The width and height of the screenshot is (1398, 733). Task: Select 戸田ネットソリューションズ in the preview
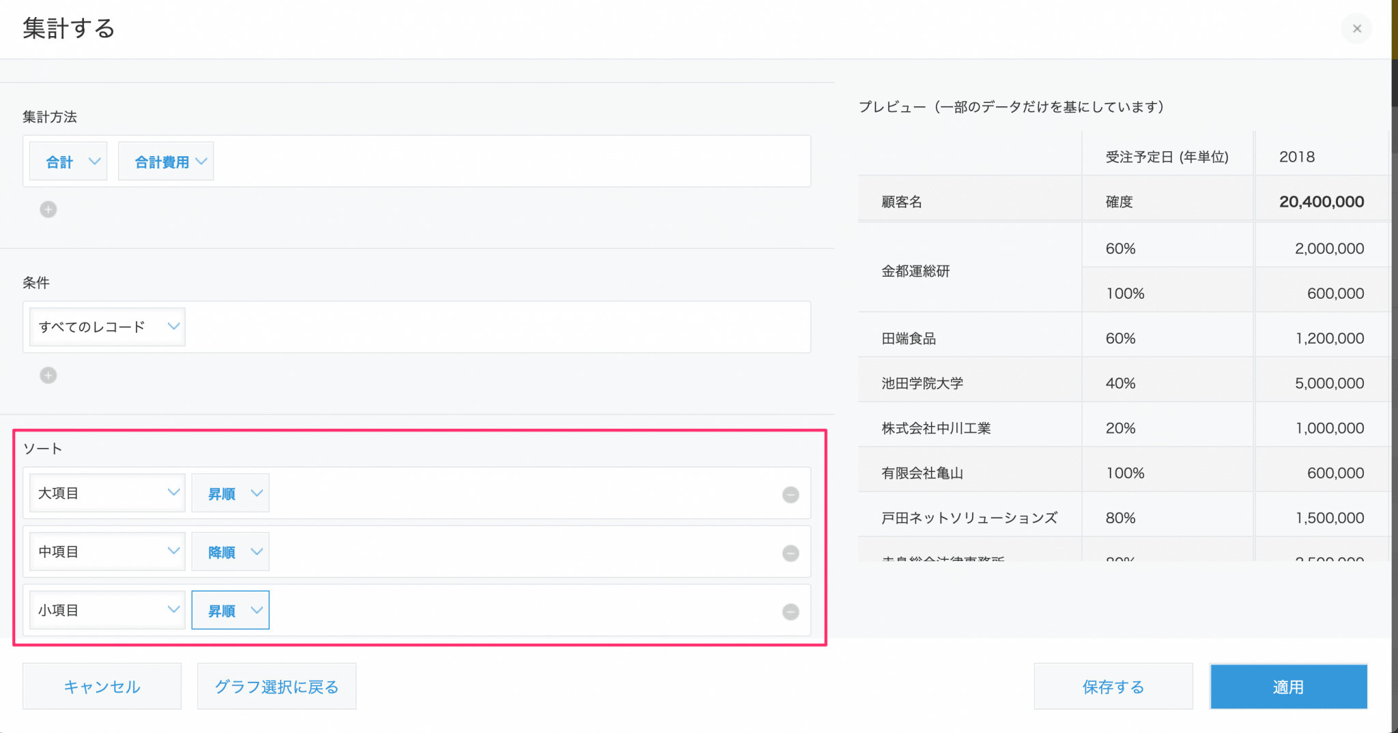point(969,518)
